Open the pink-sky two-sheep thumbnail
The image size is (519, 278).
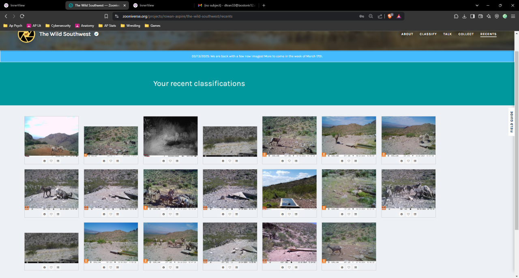[x=51, y=137]
